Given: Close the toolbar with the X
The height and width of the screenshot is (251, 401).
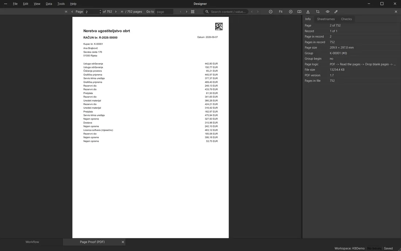Looking at the screenshot, I should point(396,12).
